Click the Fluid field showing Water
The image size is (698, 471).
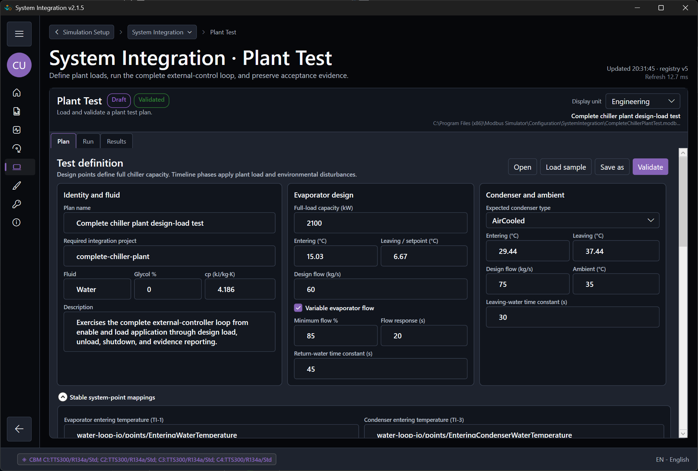tap(97, 289)
